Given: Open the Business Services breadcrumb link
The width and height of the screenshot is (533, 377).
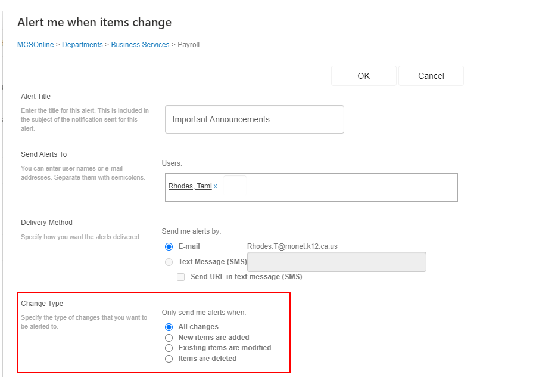Looking at the screenshot, I should pos(140,44).
